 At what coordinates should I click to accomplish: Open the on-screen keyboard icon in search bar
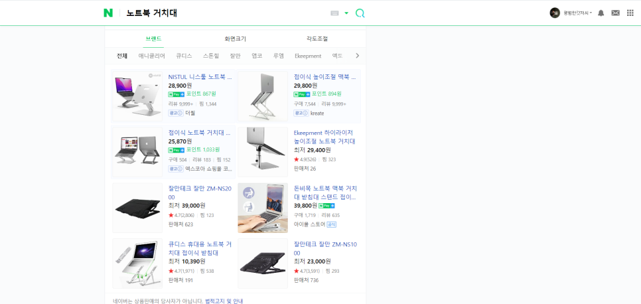point(335,13)
